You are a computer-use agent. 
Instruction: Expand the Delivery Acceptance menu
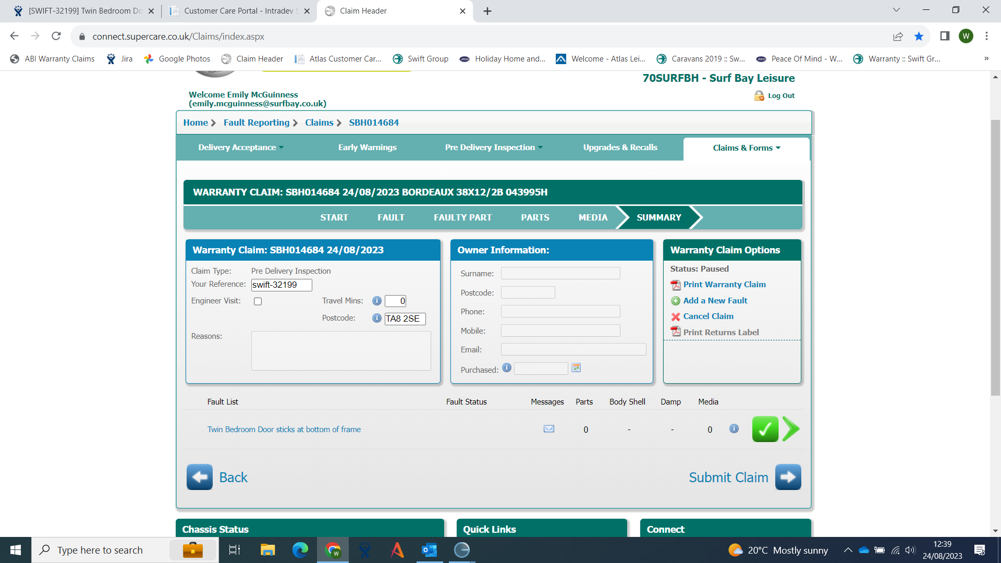(241, 148)
